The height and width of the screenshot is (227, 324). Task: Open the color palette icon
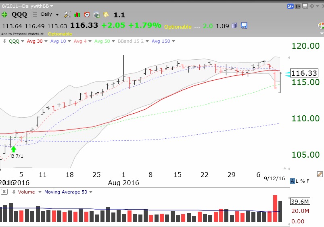[x=321, y=26]
